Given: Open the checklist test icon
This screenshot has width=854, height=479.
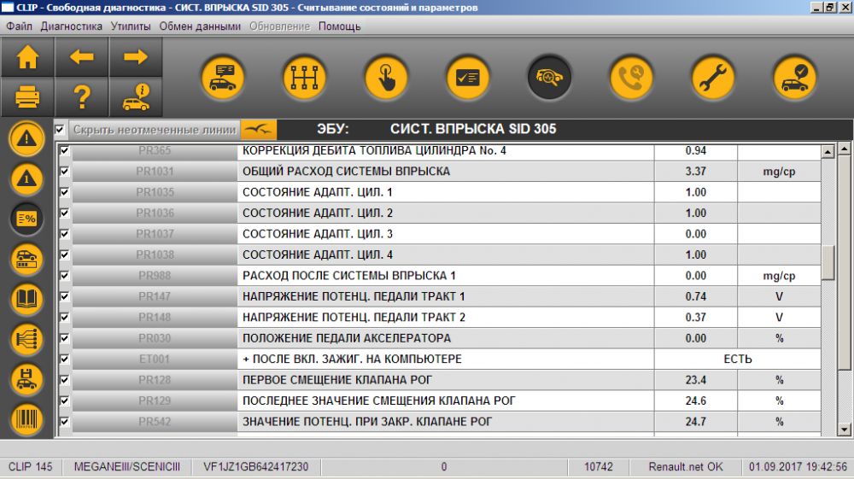Looking at the screenshot, I should point(468,78).
